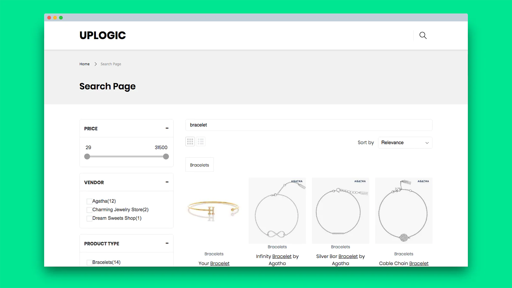The image size is (512, 288).
Task: Click Bracelets category label under Your Bracelet
Action: [214, 254]
